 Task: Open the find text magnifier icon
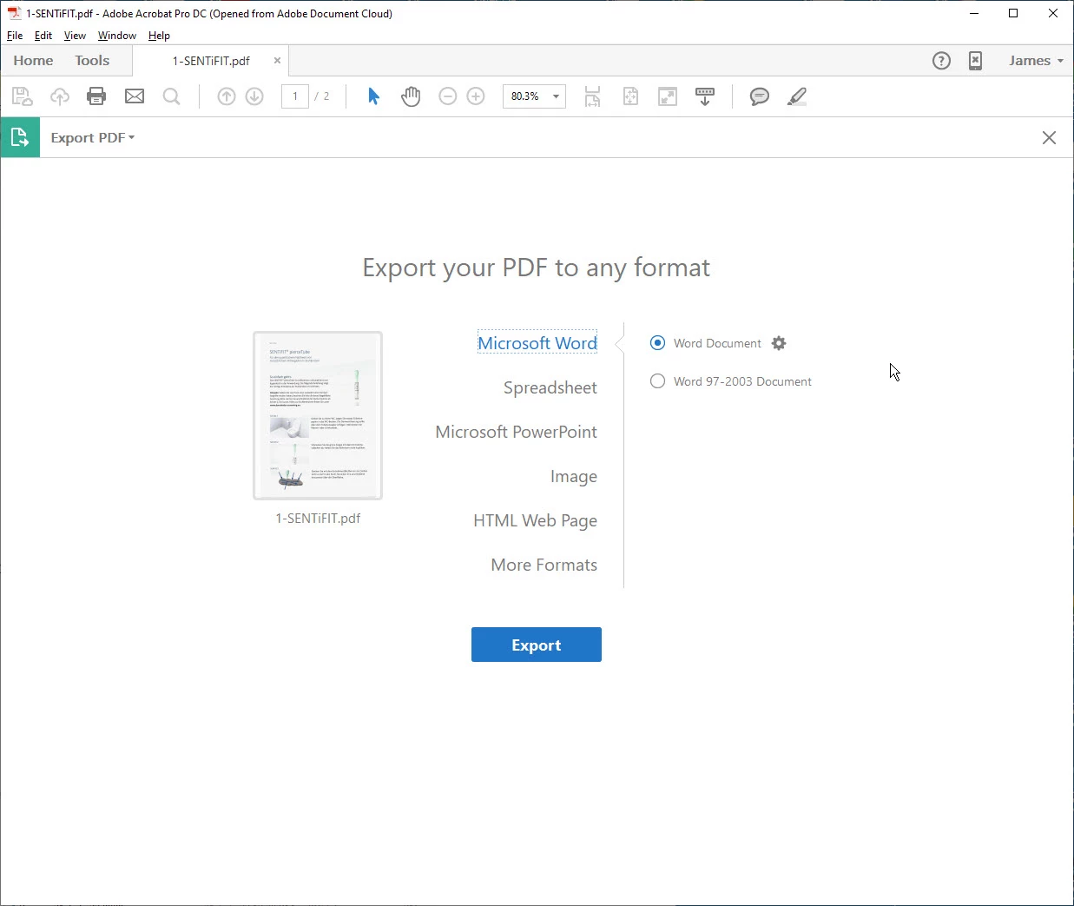click(x=172, y=96)
